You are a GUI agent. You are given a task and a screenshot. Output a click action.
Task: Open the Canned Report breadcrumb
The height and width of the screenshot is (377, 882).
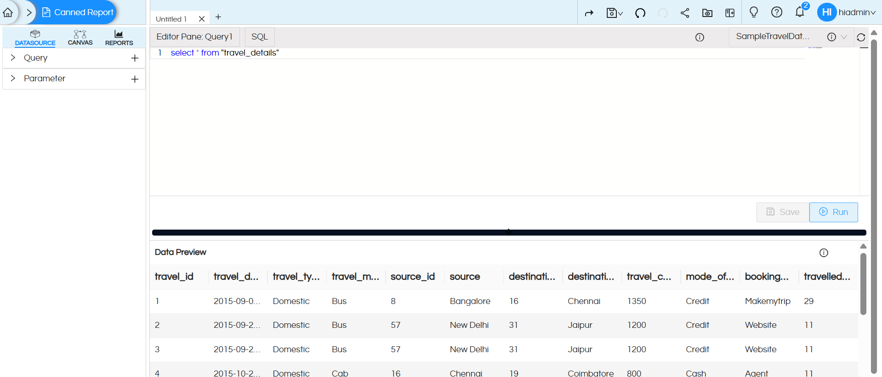tap(78, 12)
